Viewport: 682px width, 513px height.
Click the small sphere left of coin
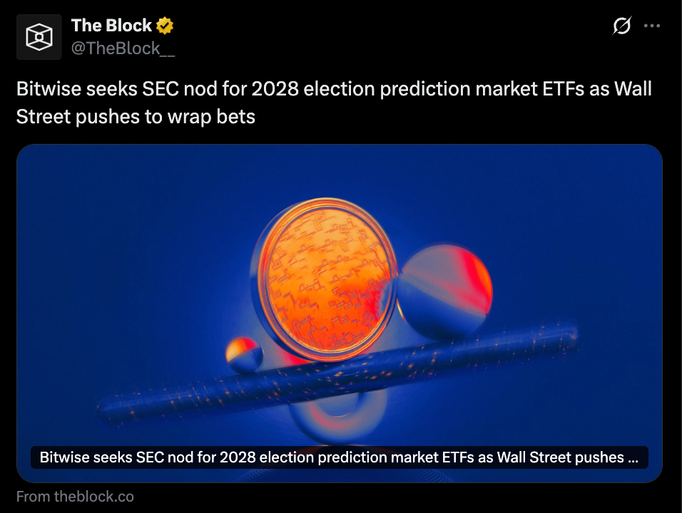244,355
